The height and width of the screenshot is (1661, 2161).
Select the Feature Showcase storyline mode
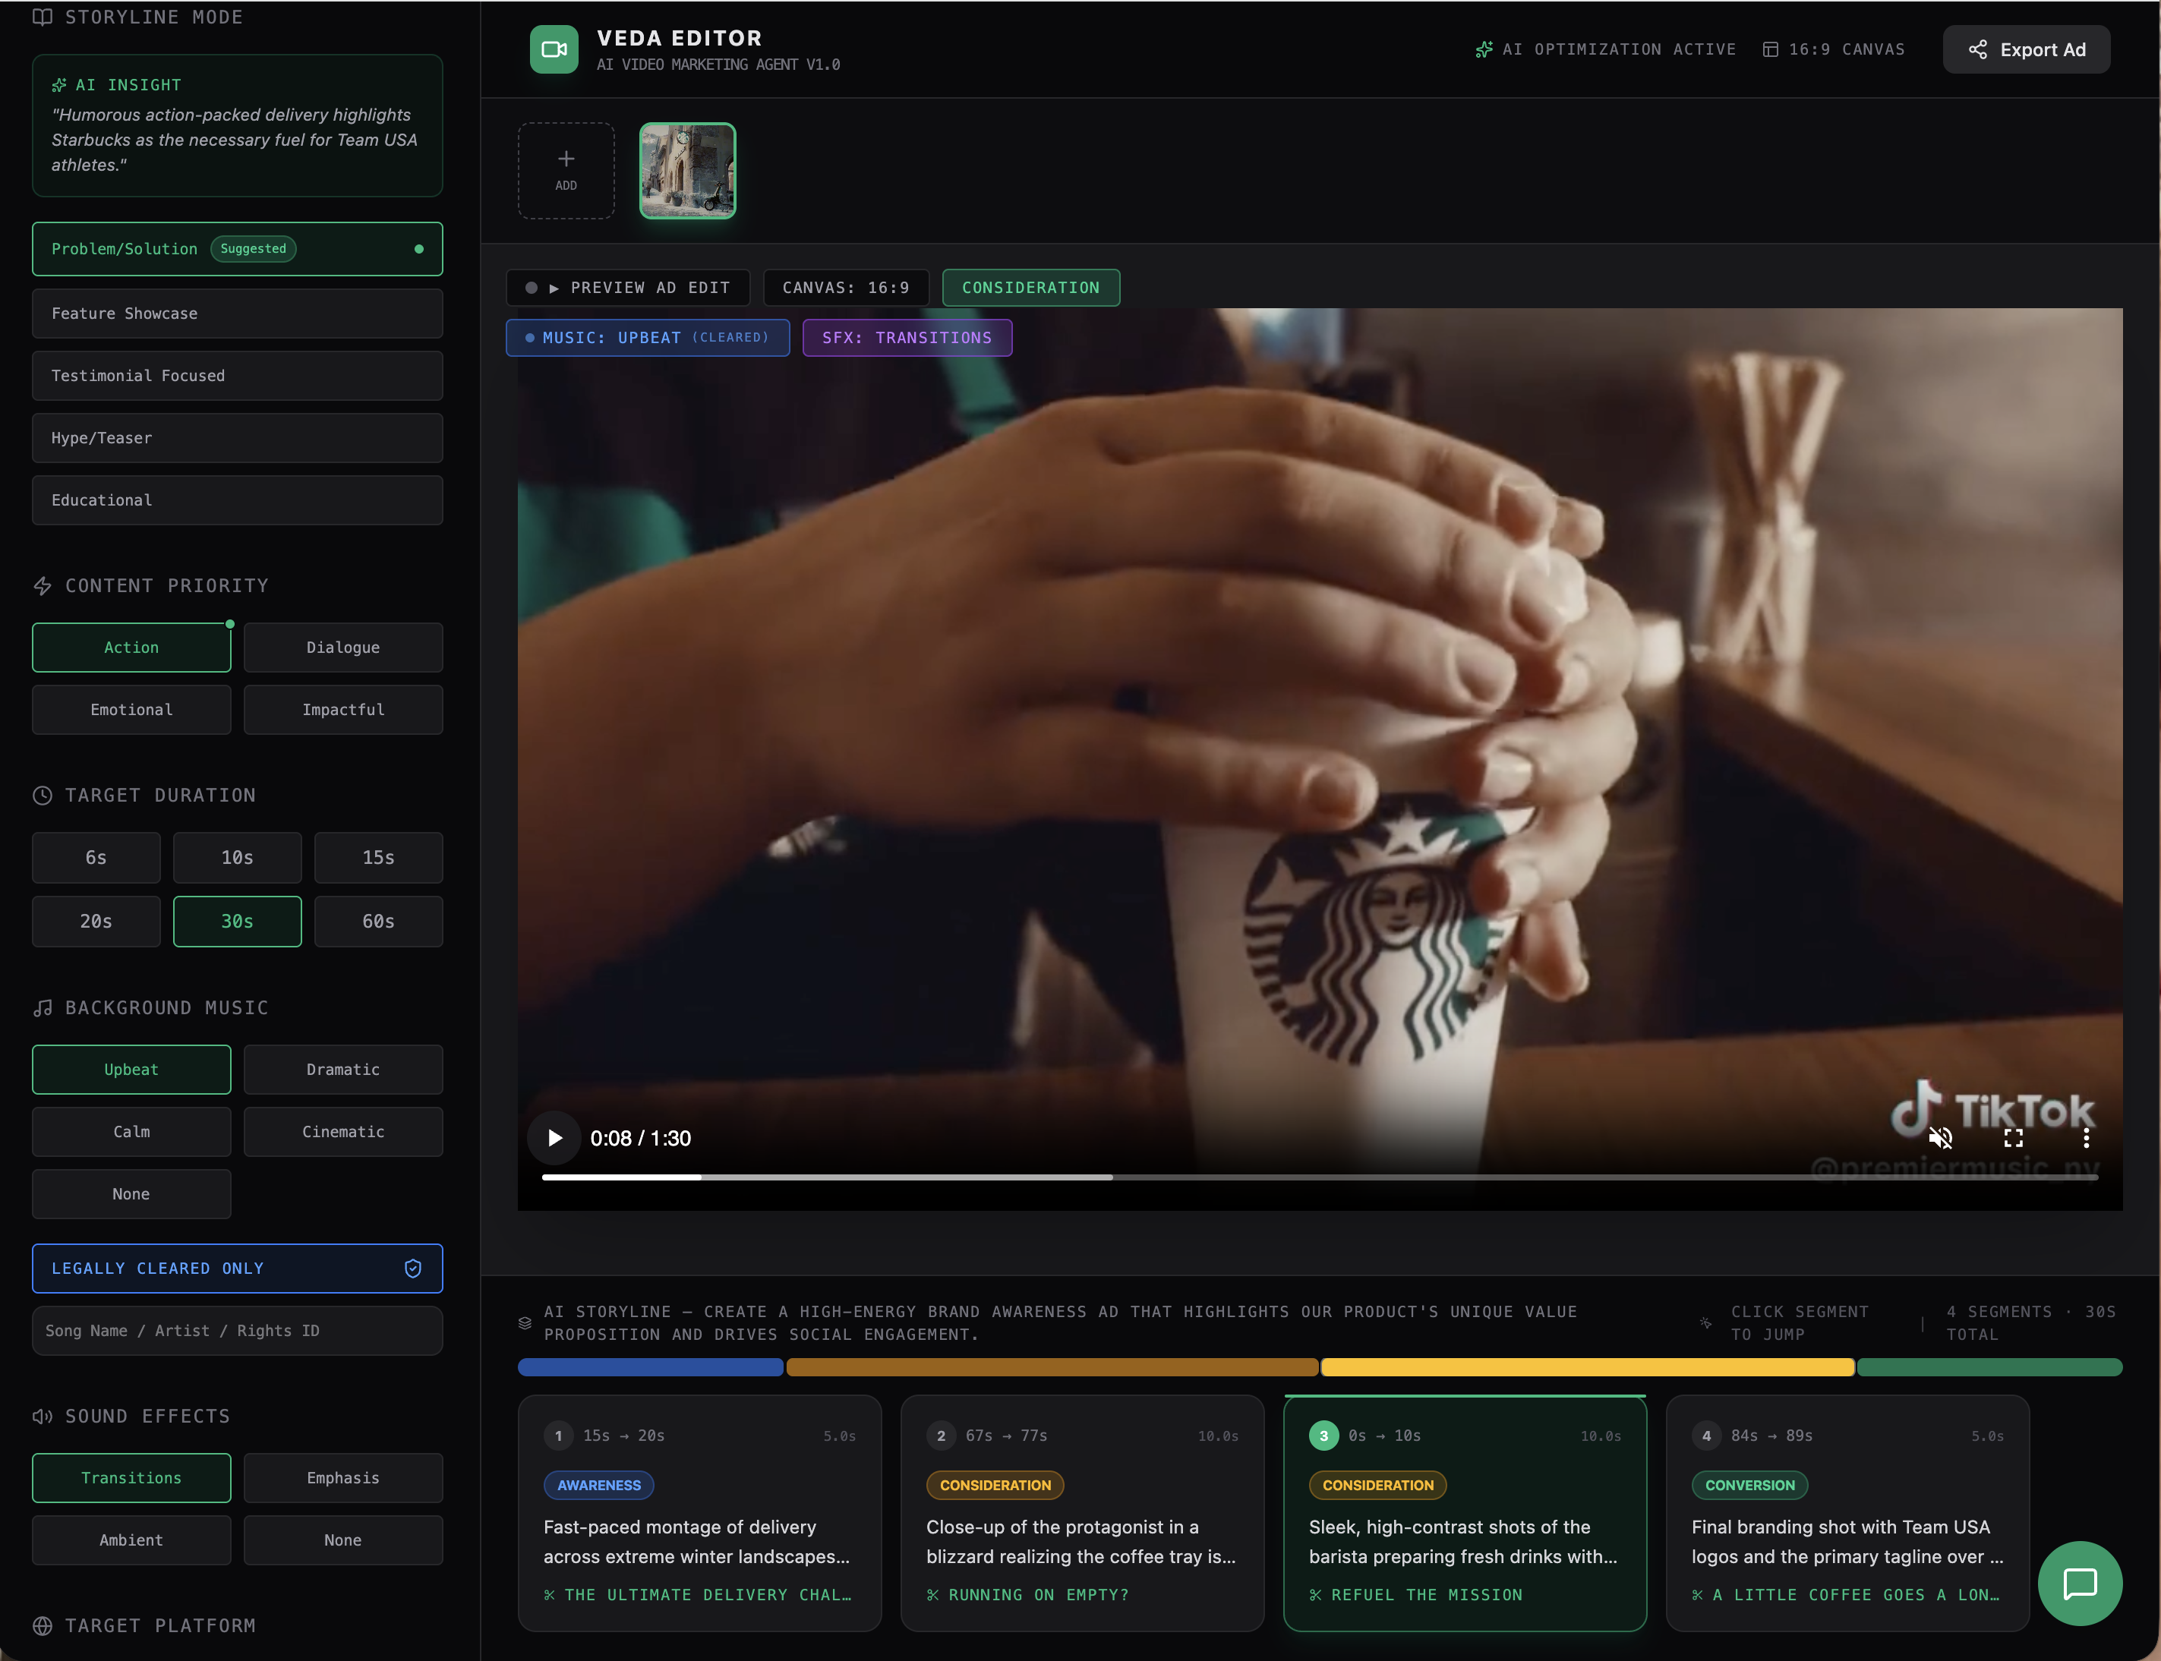(x=238, y=314)
